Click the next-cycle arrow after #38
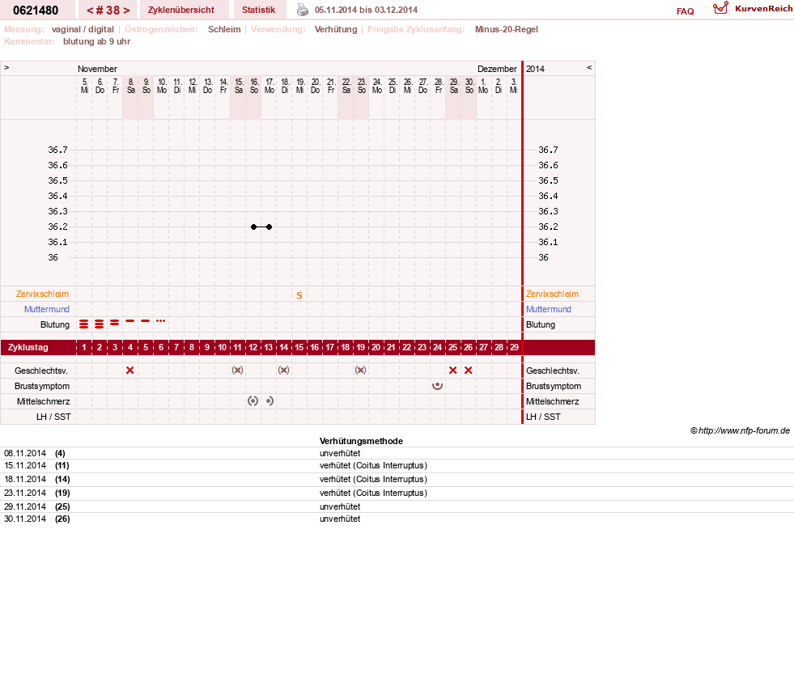The width and height of the screenshot is (794, 699). tap(126, 11)
